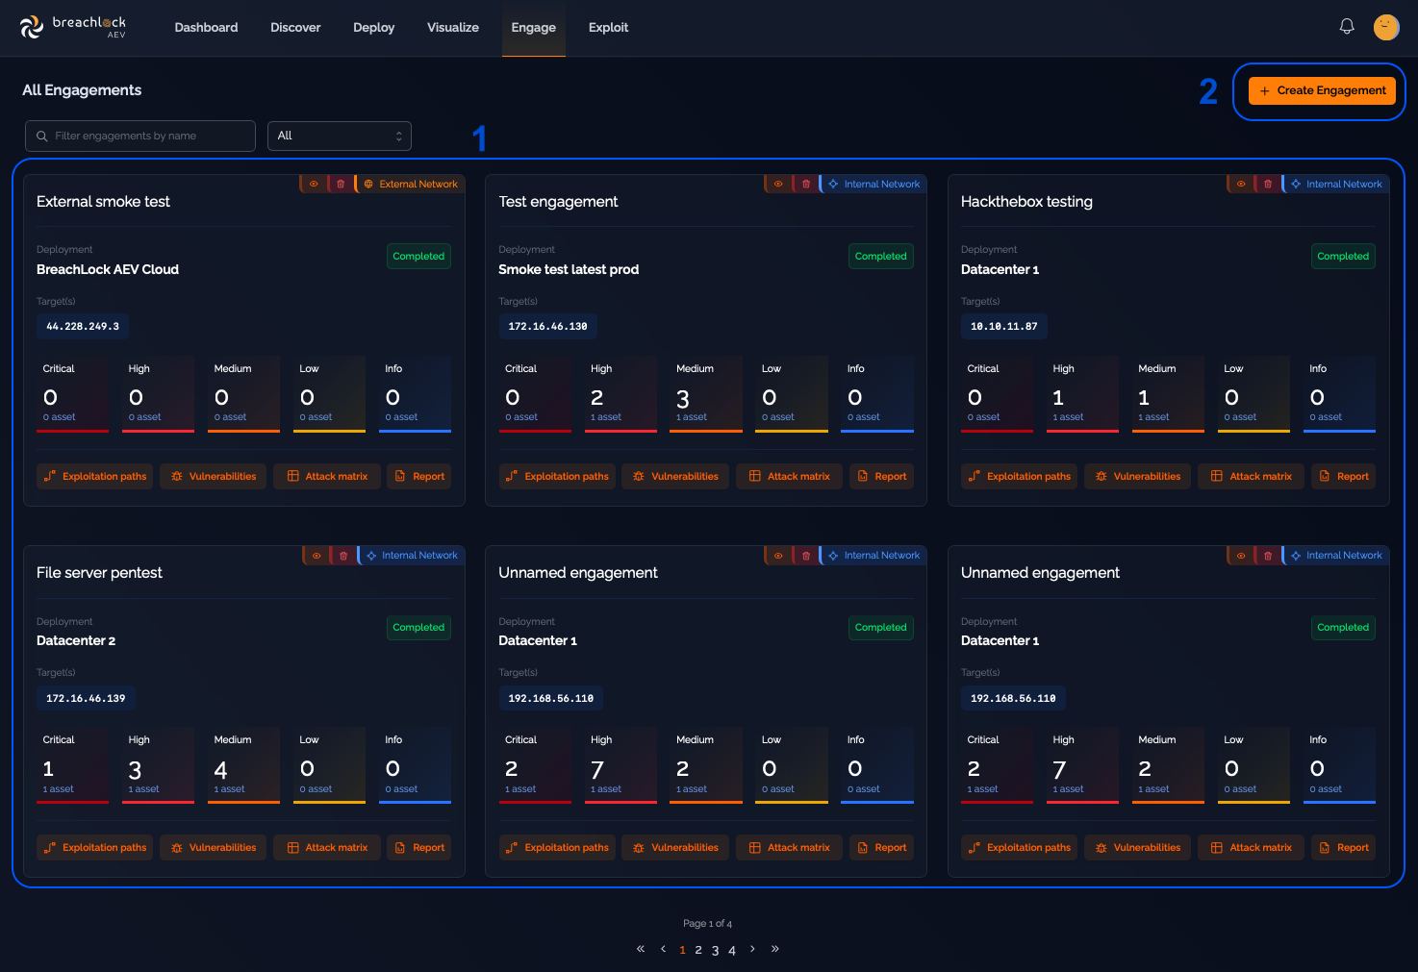Open the Deploy tab
This screenshot has height=972, width=1418.
(374, 27)
